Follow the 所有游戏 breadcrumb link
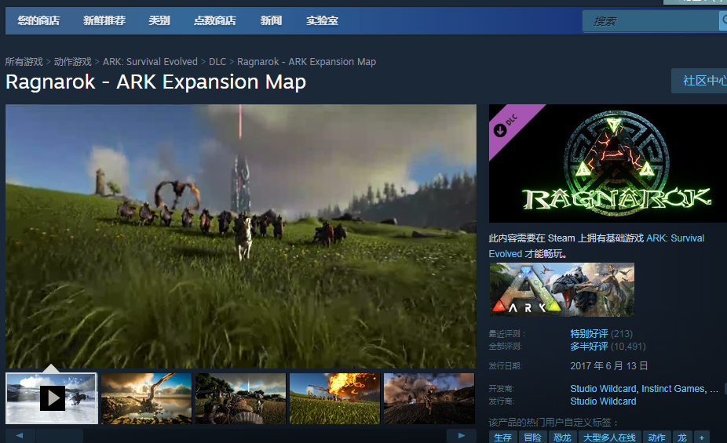Image resolution: width=727 pixels, height=443 pixels. [24, 62]
